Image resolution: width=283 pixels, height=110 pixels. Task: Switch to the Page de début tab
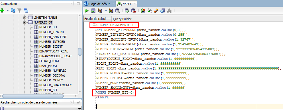[x=100, y=4]
